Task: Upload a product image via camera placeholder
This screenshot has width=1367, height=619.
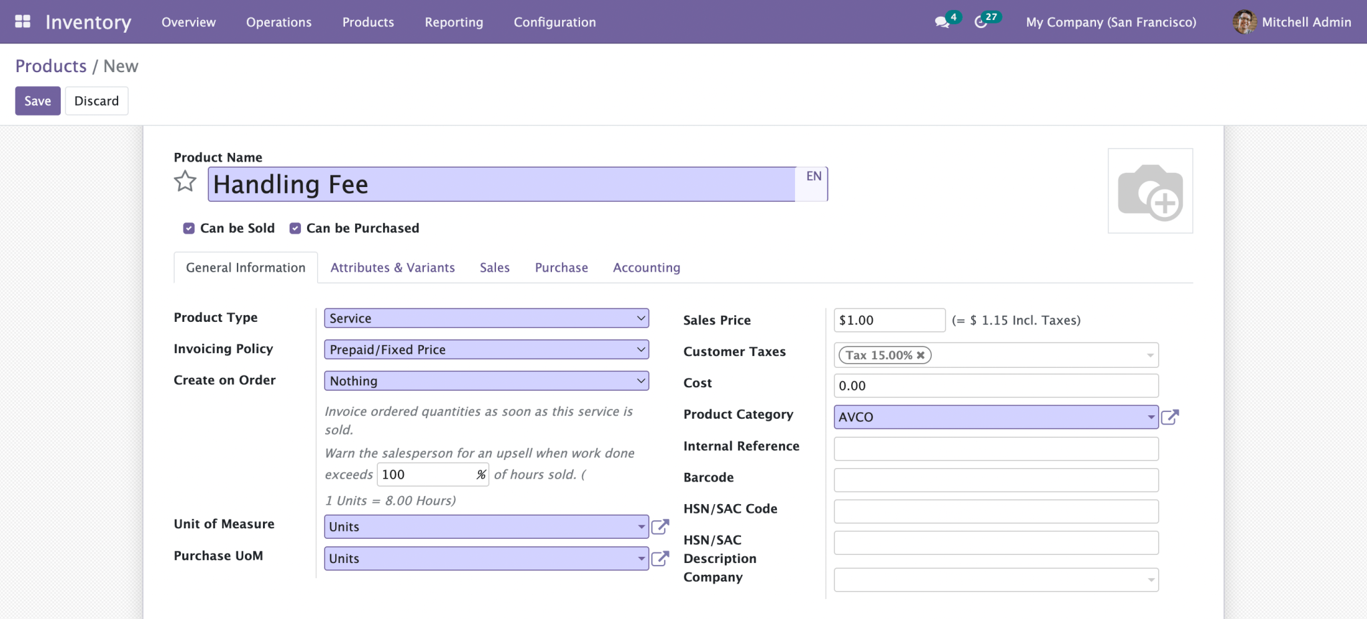Action: click(1149, 191)
